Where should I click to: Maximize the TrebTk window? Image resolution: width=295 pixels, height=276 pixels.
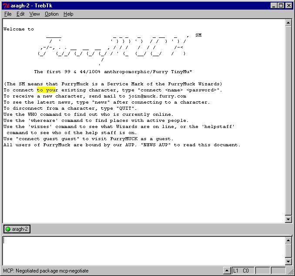click(281, 6)
